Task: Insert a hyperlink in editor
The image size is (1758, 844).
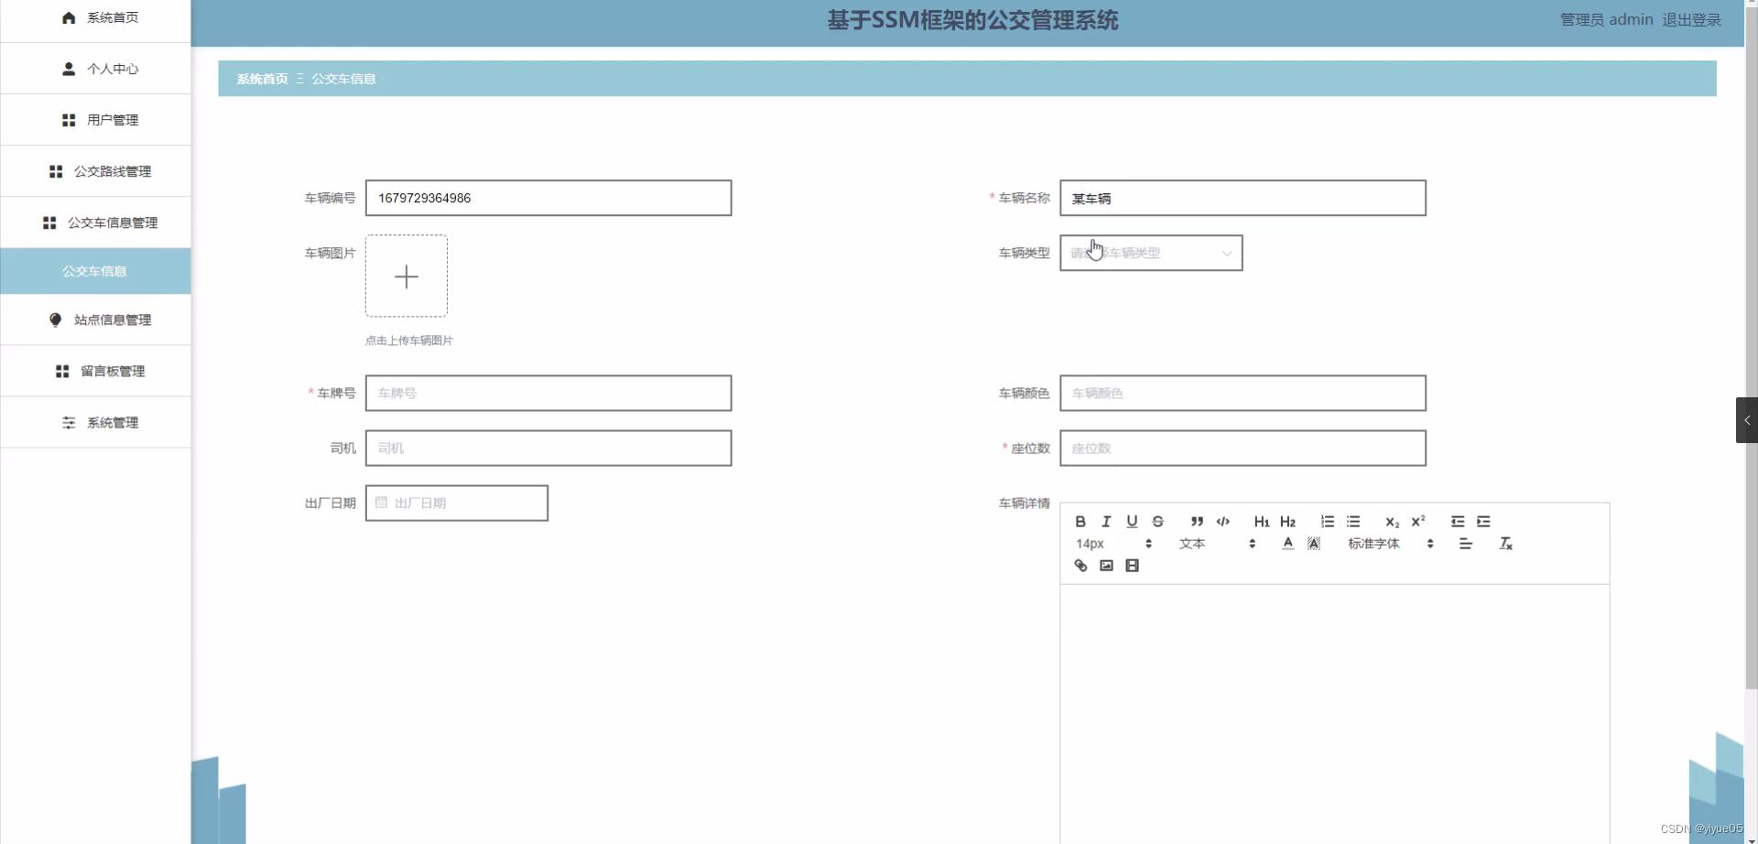Action: 1080,566
